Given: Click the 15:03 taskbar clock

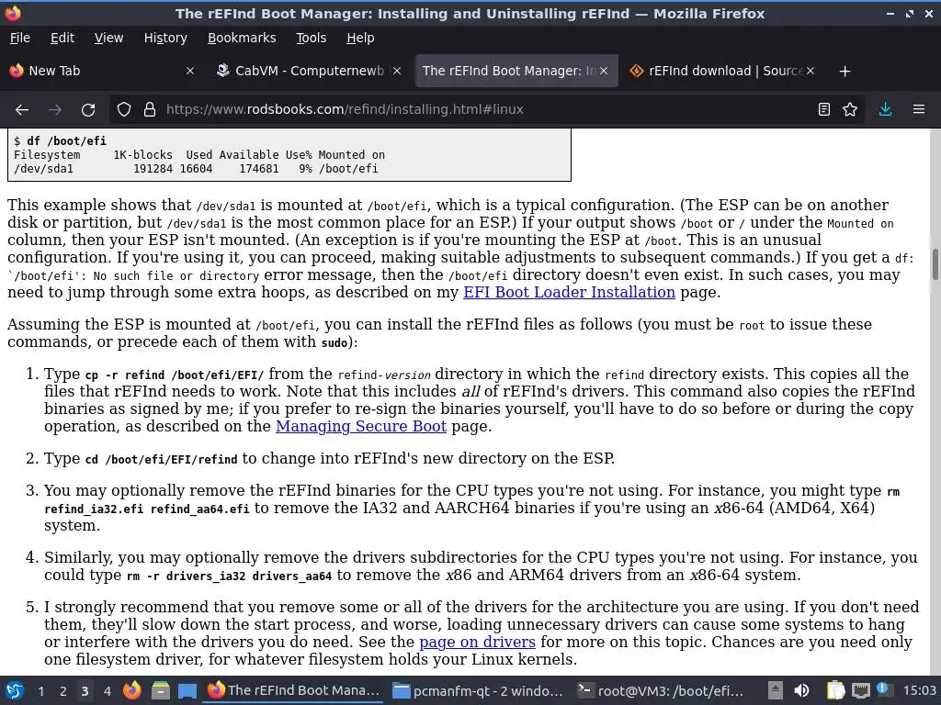Looking at the screenshot, I should 919,690.
